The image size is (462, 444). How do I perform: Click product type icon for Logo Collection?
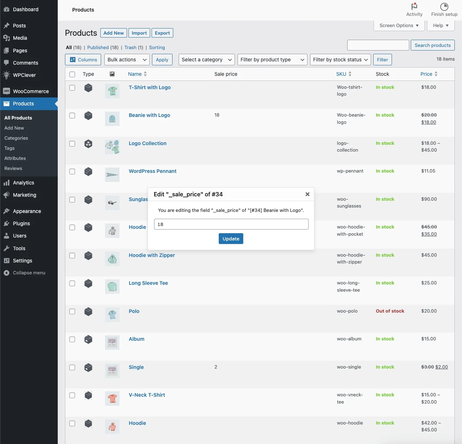point(88,144)
